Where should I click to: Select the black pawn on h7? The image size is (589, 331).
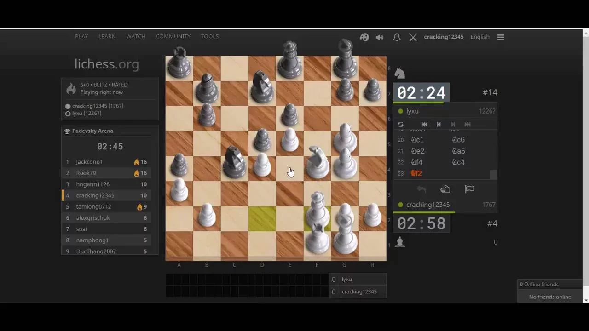click(x=372, y=90)
